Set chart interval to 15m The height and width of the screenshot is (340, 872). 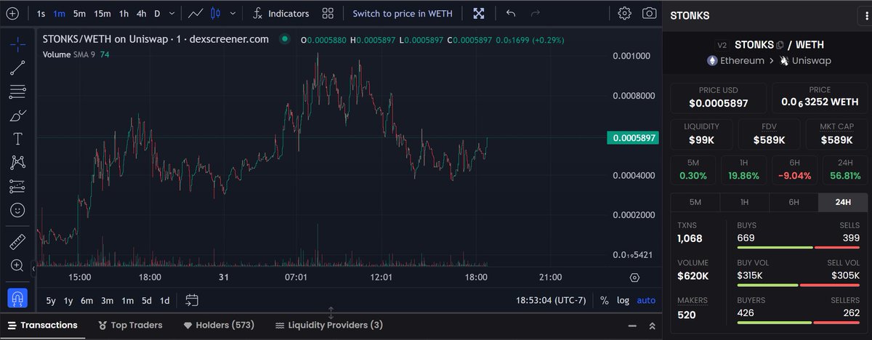click(102, 13)
